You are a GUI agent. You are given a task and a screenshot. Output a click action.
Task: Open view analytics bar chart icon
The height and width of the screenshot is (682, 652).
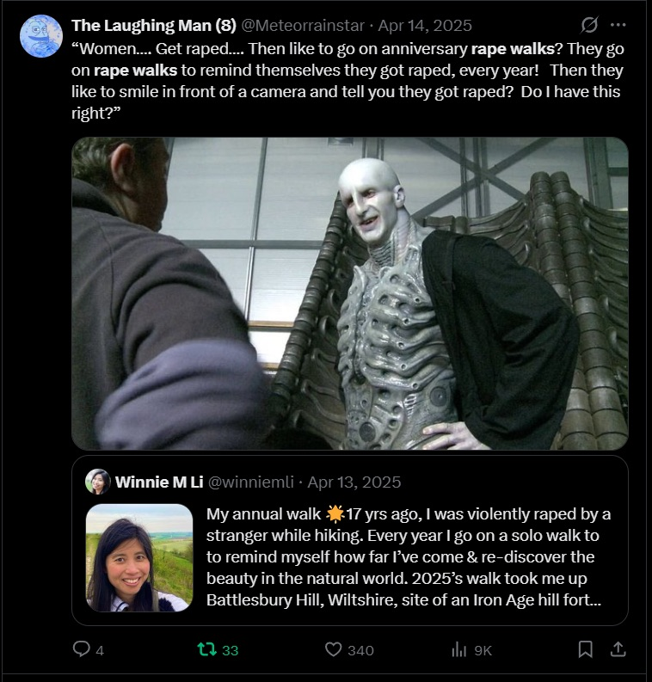coord(458,650)
